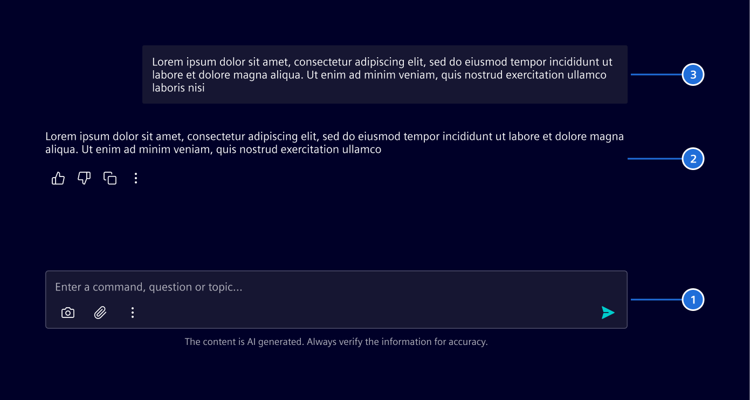The width and height of the screenshot is (750, 400).
Task: Open more input options via the dots icon
Action: pos(132,312)
